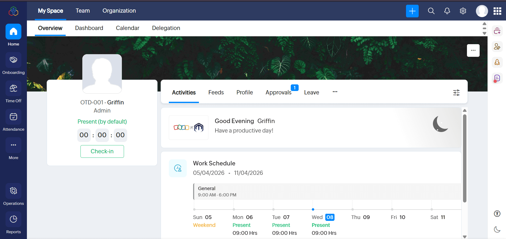506x239 pixels.
Task: Open the Onboarding module
Action: pyautogui.click(x=13, y=63)
